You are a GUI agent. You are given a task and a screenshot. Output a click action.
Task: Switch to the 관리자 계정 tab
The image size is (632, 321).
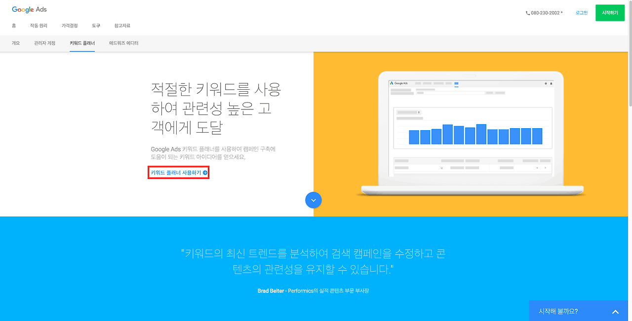pos(44,43)
